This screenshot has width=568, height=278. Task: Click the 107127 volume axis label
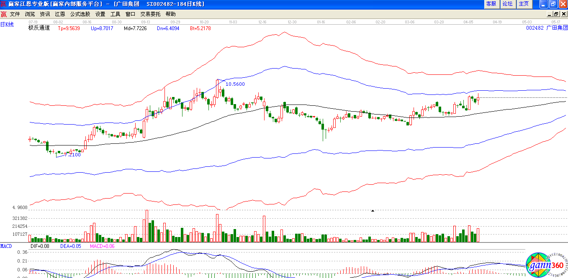[x=20, y=234]
